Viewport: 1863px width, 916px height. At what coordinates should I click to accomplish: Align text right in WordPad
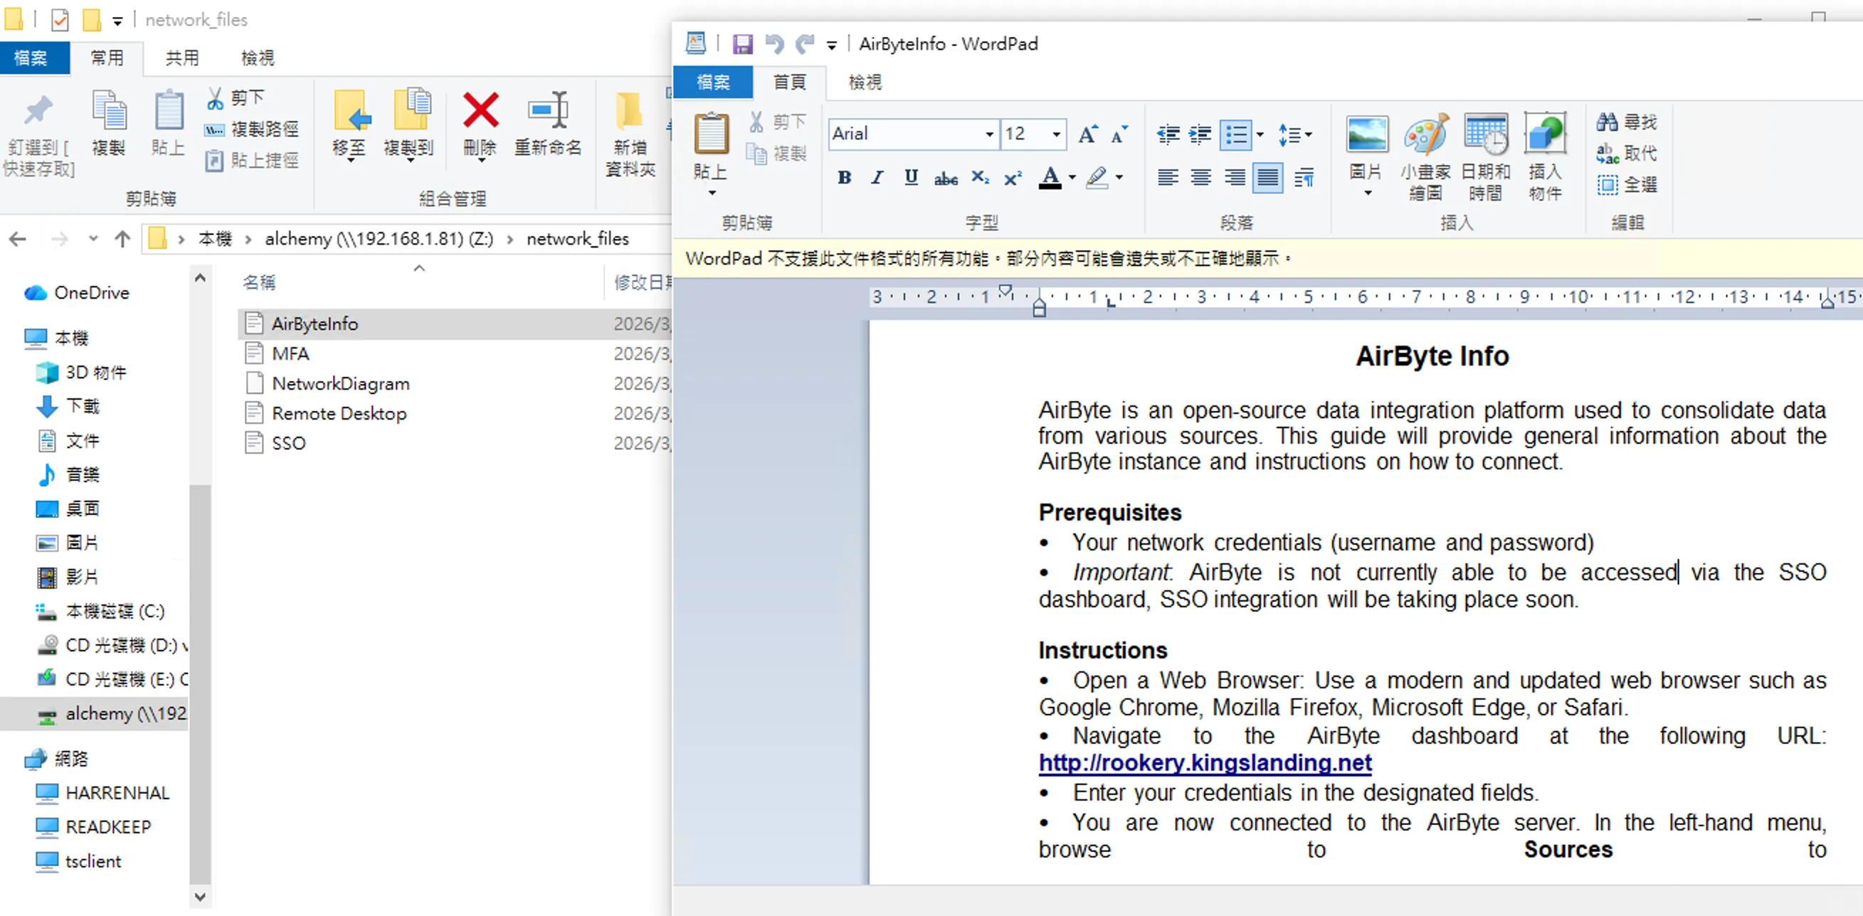click(1235, 177)
